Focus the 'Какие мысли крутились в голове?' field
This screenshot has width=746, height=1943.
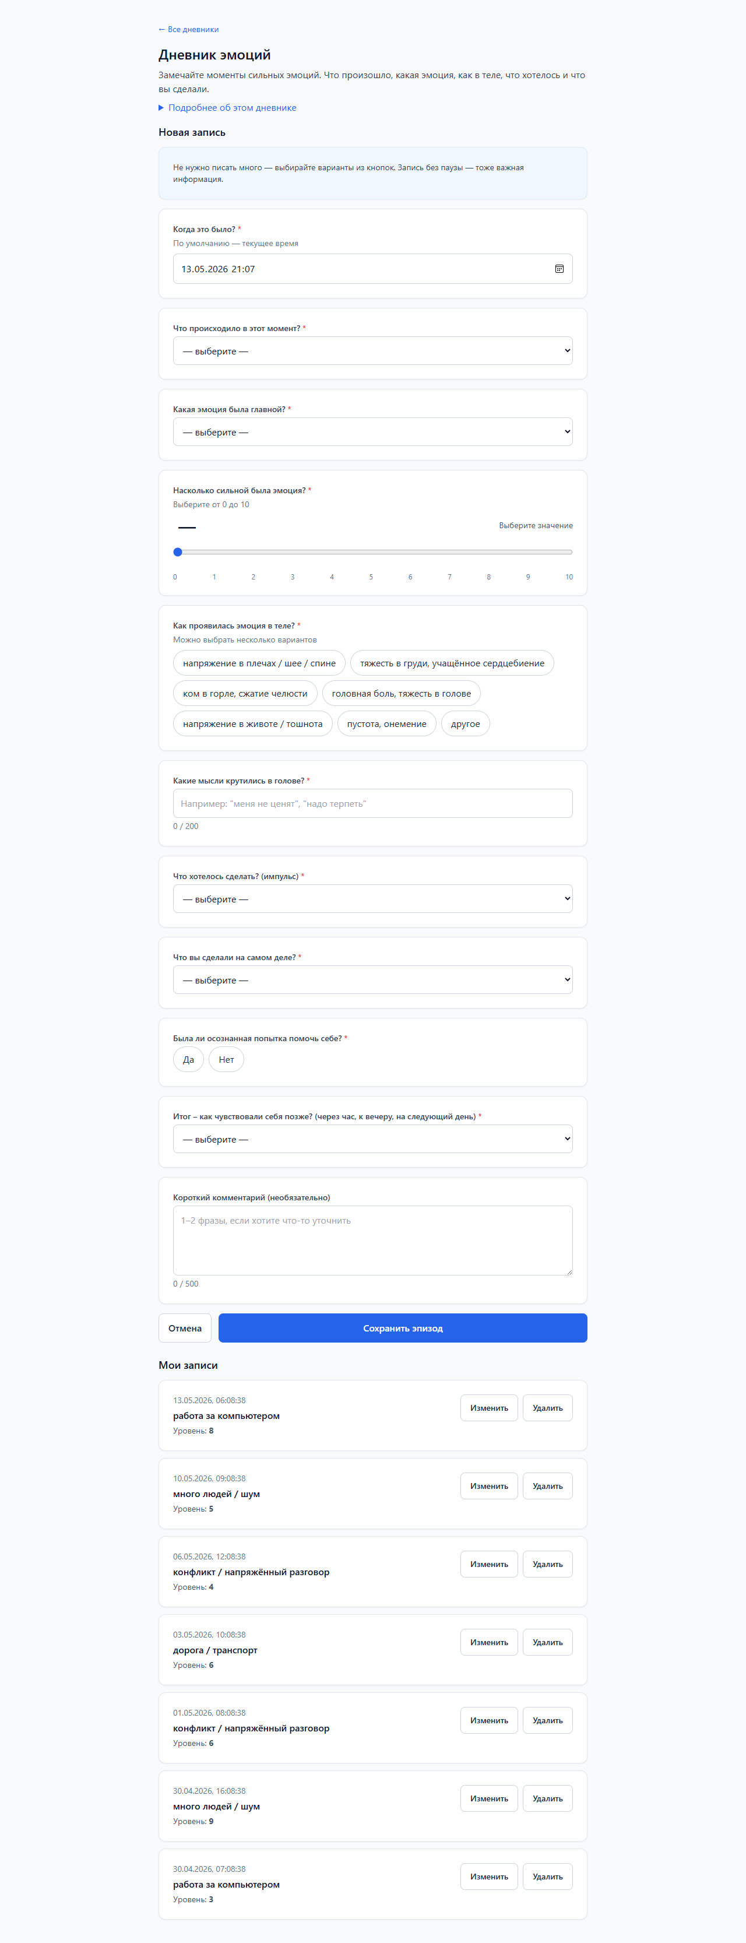(x=372, y=803)
